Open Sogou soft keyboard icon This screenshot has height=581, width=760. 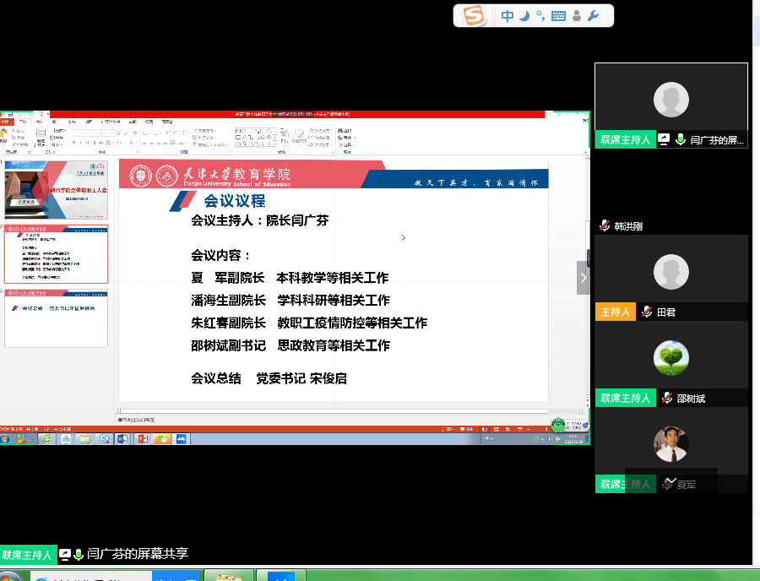tap(558, 16)
